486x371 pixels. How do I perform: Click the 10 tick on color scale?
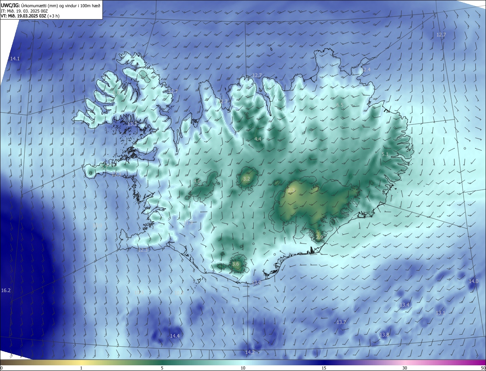[243, 368]
